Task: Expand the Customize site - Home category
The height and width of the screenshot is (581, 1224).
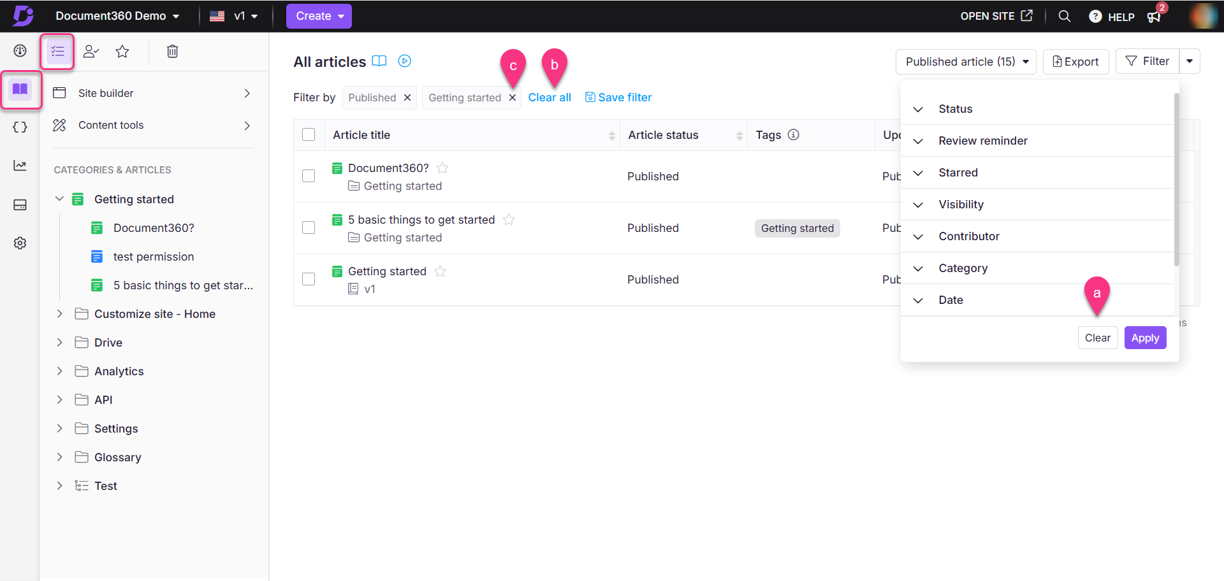Action: click(59, 313)
